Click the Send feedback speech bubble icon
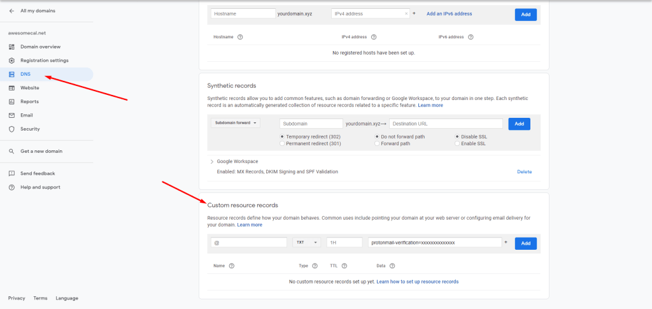Viewport: 652px width, 309px height. point(11,173)
